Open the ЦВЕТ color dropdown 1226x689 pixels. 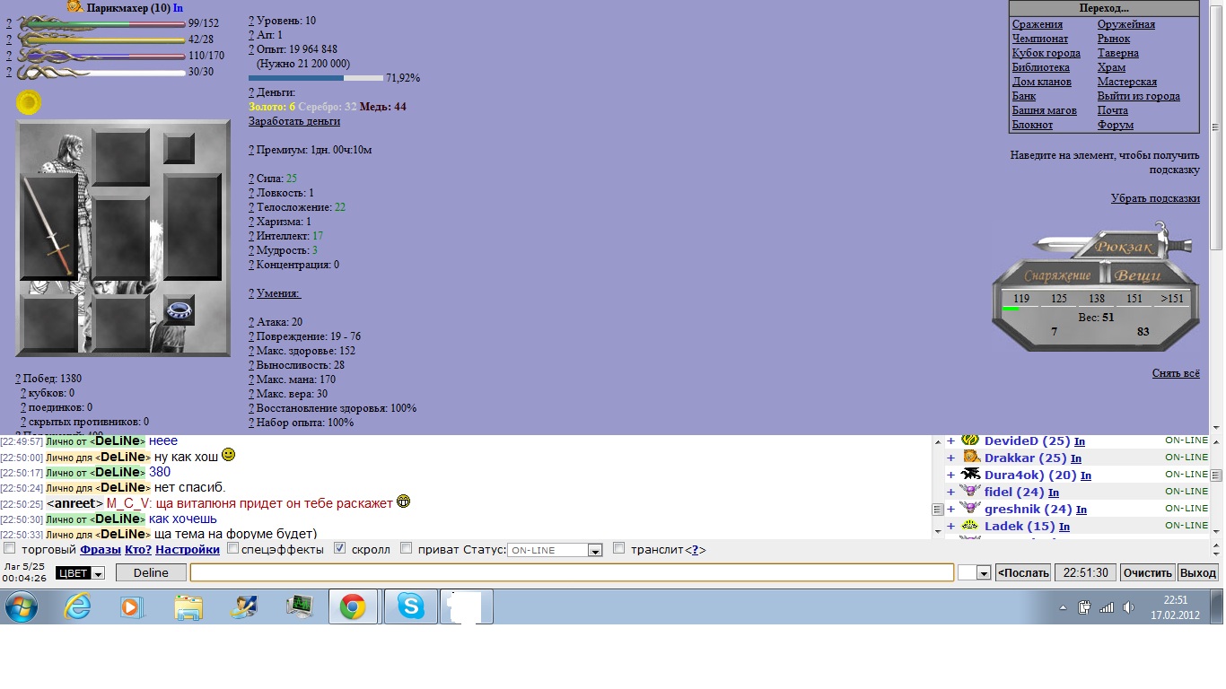click(x=80, y=573)
